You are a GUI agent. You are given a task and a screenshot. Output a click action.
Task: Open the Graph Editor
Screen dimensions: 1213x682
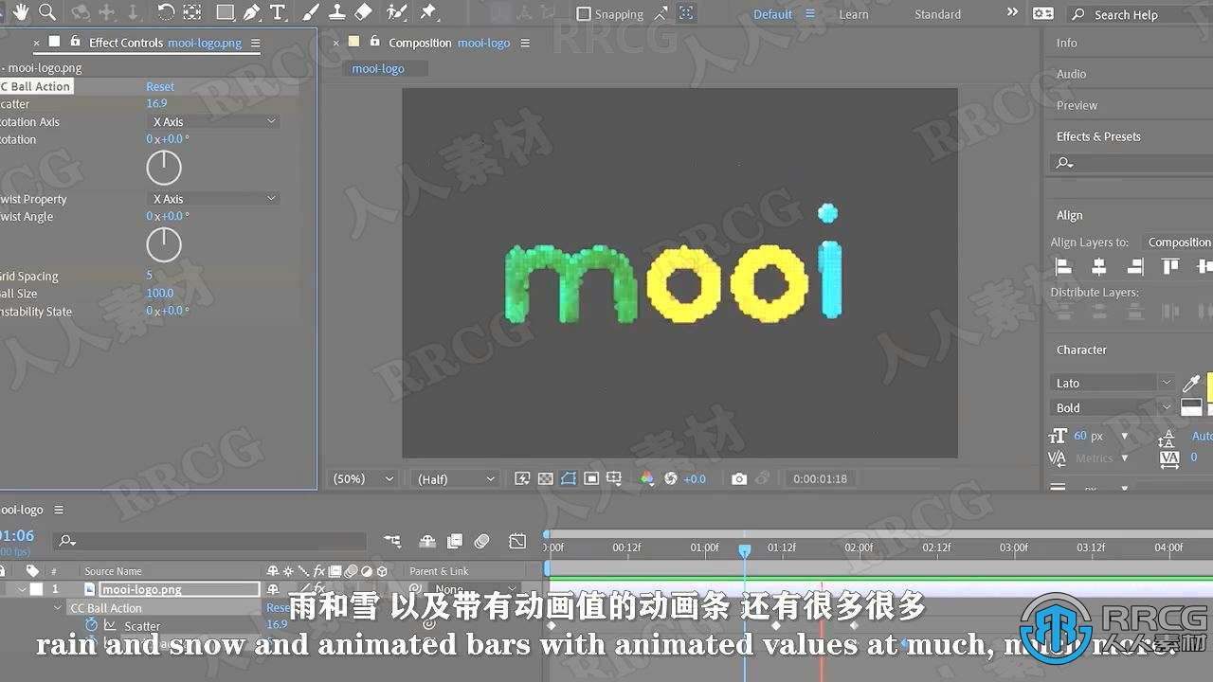pyautogui.click(x=517, y=541)
